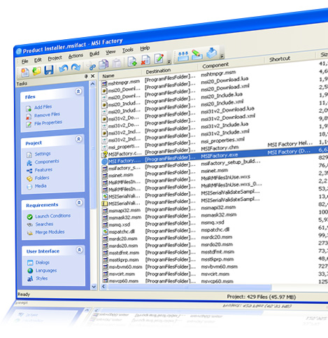328x338 pixels.
Task: Click the Settings icon in Project group
Action: coord(29,155)
